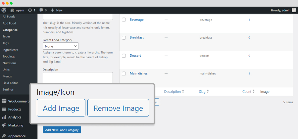
Task: Click the Add Image button
Action: click(x=61, y=108)
